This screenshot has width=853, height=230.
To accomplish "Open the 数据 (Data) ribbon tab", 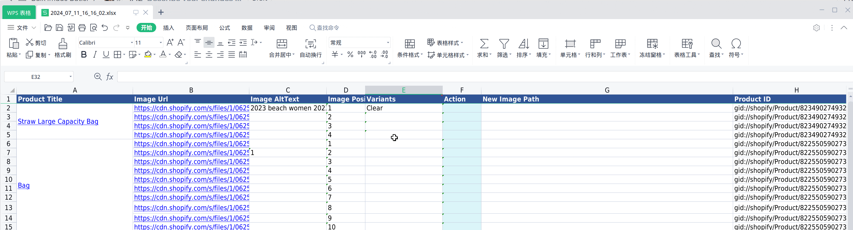I will [x=247, y=28].
